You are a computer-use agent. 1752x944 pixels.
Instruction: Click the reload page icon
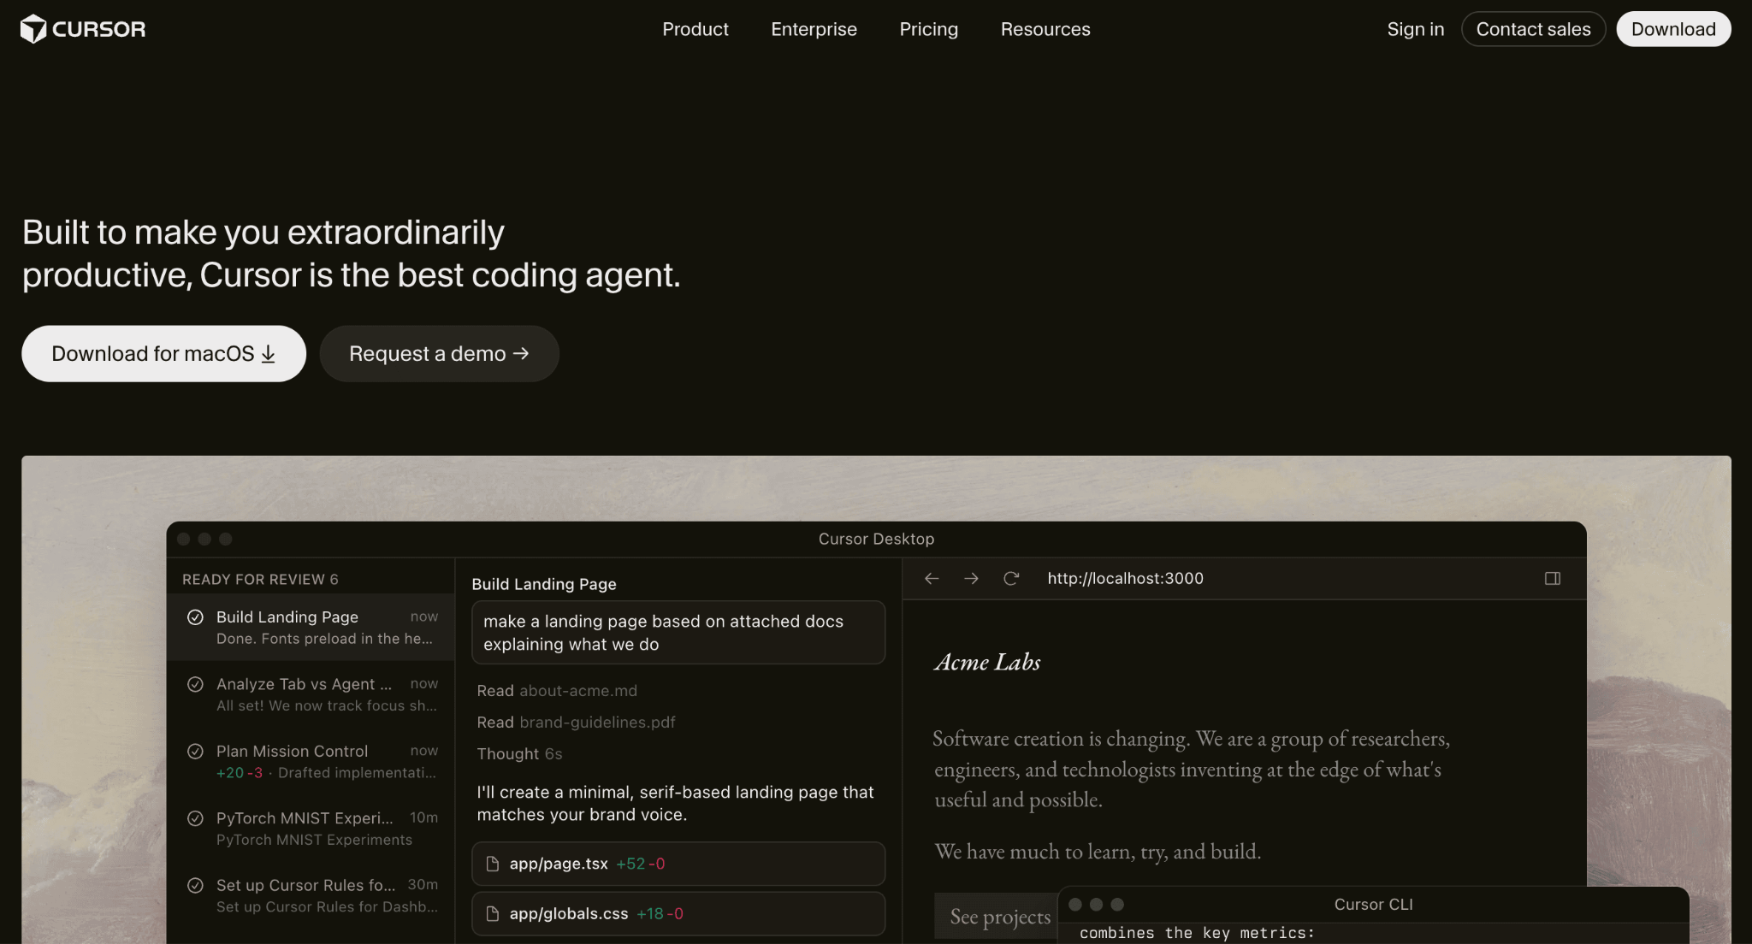(x=1011, y=579)
